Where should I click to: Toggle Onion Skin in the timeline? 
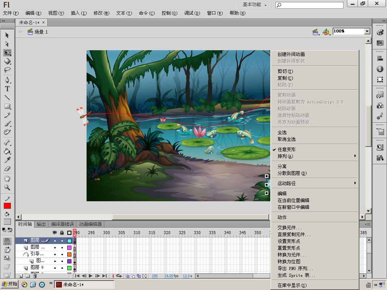coord(127,276)
